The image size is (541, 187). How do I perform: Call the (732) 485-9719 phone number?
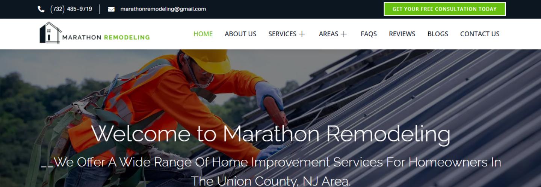point(71,9)
